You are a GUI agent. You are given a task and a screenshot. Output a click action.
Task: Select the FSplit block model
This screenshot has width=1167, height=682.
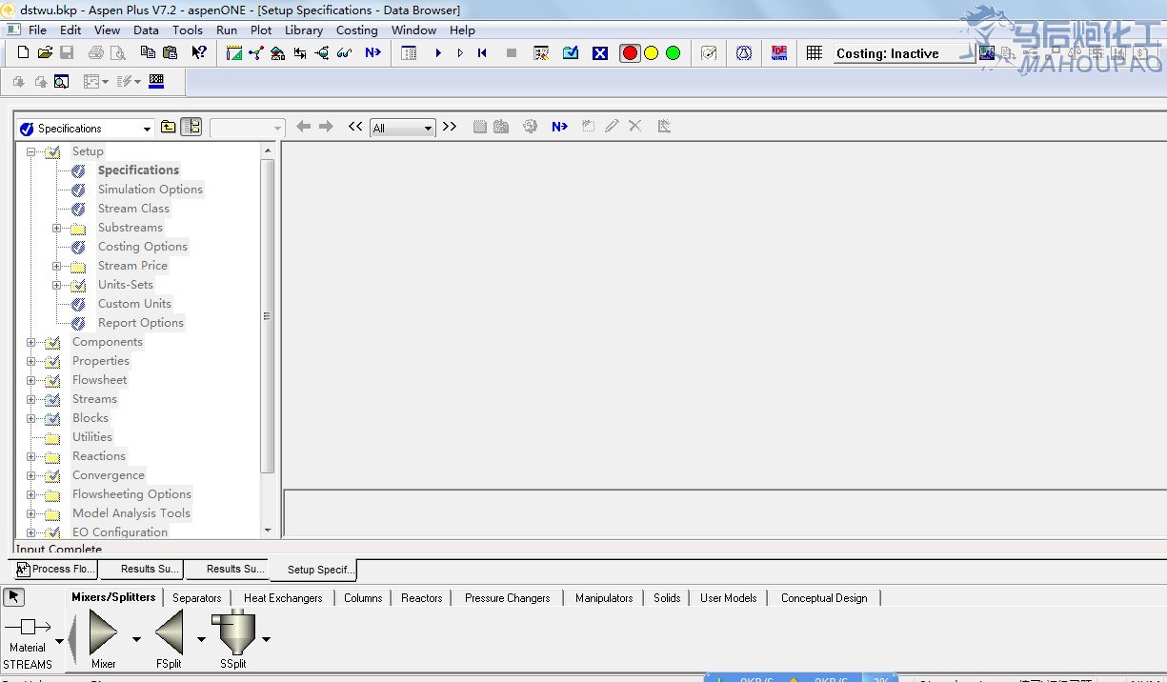coord(169,639)
